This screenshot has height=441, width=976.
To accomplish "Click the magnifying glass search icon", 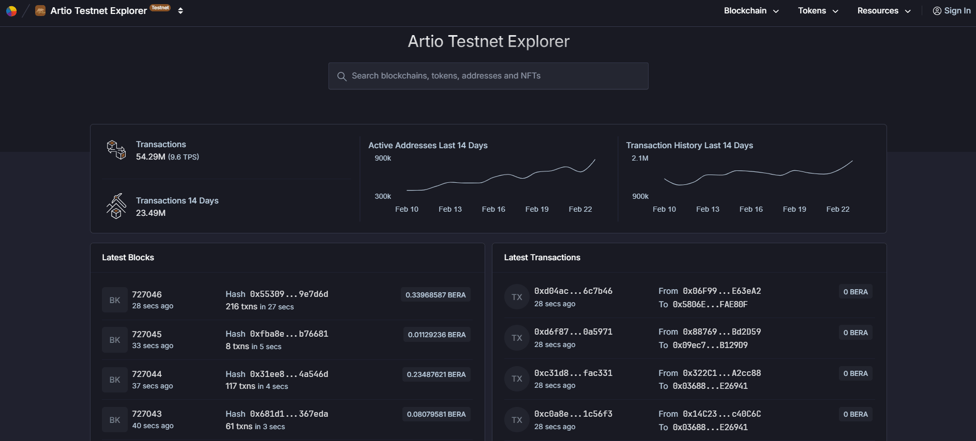I will pos(341,76).
